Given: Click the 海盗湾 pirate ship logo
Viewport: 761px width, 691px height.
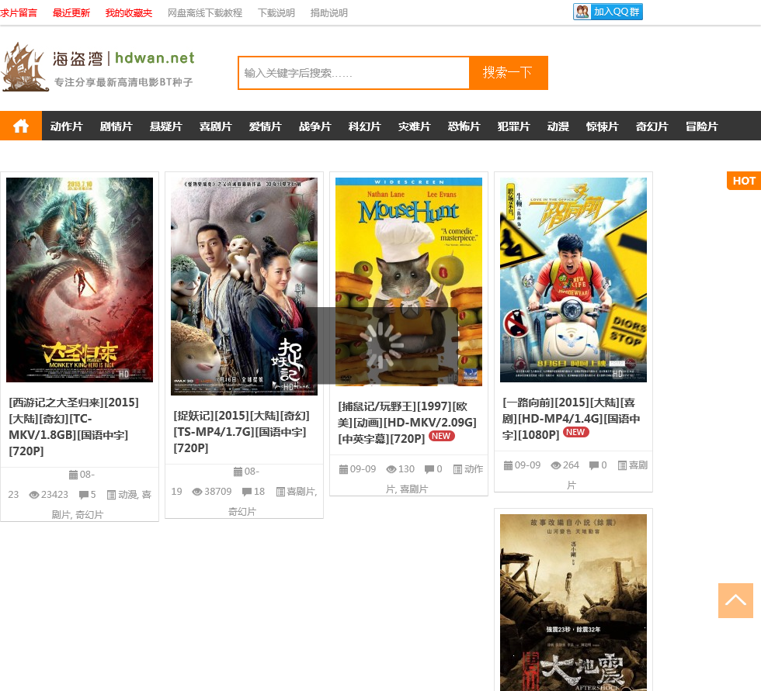Looking at the screenshot, I should (24, 67).
